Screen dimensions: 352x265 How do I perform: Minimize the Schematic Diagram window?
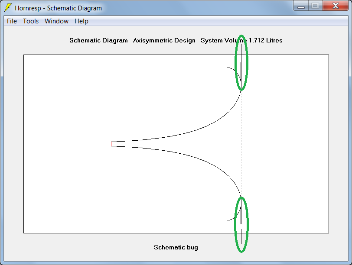tap(301, 6)
